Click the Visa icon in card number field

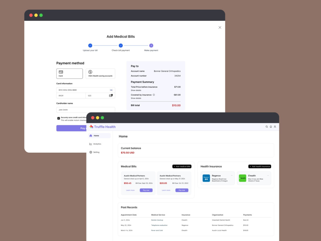tap(111, 90)
